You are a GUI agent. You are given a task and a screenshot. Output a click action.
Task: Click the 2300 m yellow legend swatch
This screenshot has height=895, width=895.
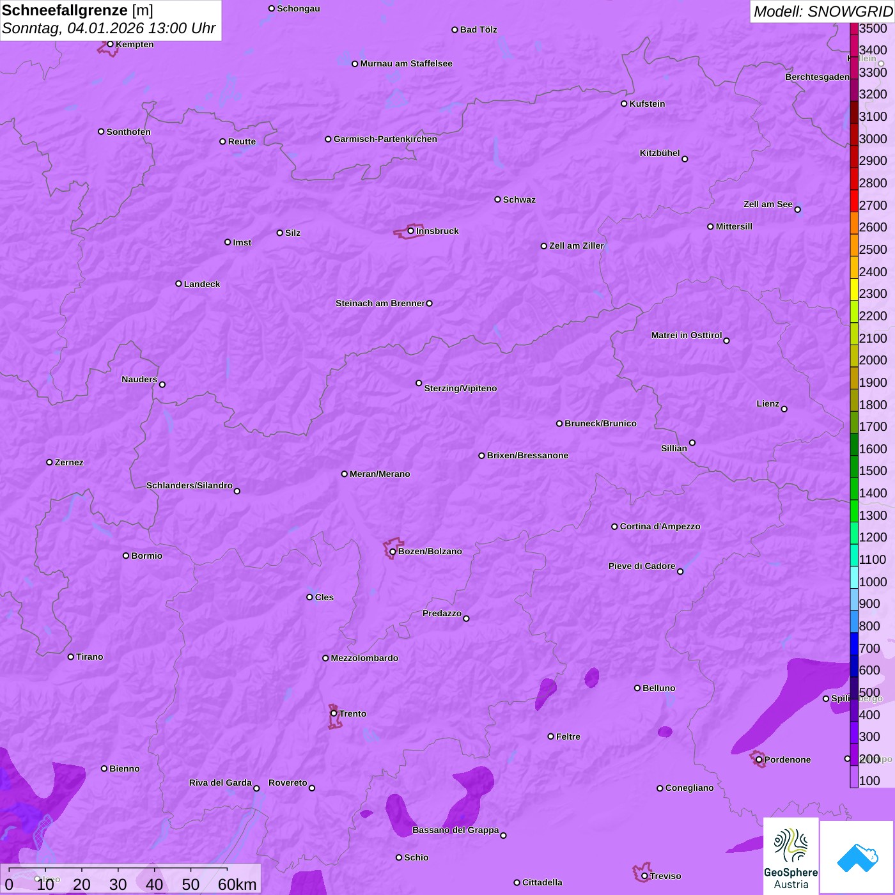(x=853, y=290)
